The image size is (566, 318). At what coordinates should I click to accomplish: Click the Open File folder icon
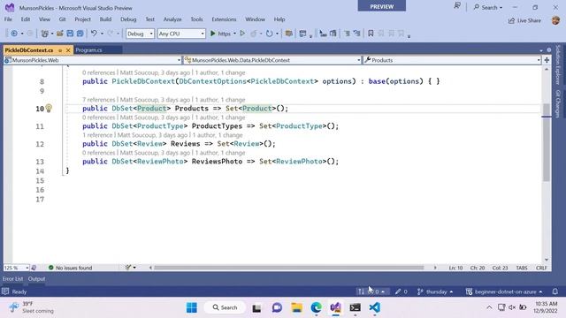tap(60, 34)
